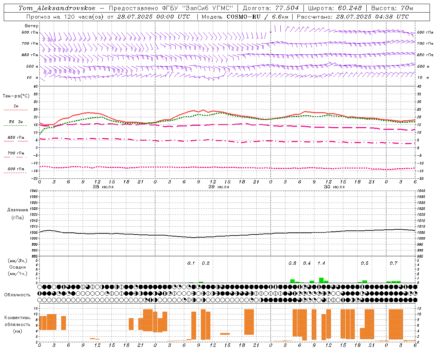Click the '30 июля' date label
Image resolution: width=435 pixels, height=348 pixels.
coord(334,187)
